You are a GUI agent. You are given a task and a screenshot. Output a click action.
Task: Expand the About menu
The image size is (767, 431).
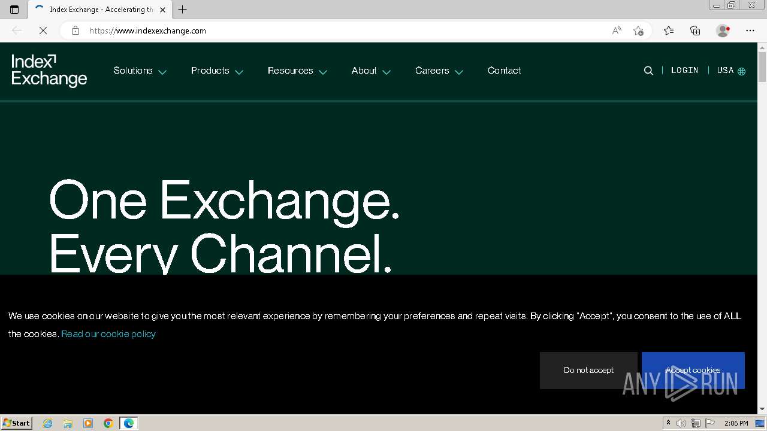click(371, 71)
